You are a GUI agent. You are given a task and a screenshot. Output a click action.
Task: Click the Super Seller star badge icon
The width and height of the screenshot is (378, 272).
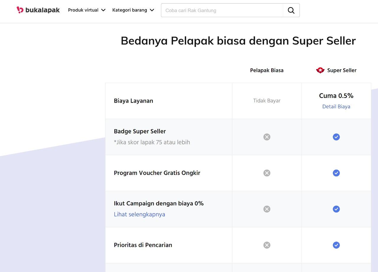[x=320, y=70]
